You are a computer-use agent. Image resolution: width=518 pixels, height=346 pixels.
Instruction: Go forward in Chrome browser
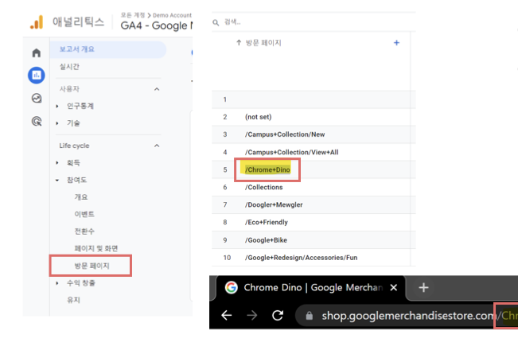[251, 315]
